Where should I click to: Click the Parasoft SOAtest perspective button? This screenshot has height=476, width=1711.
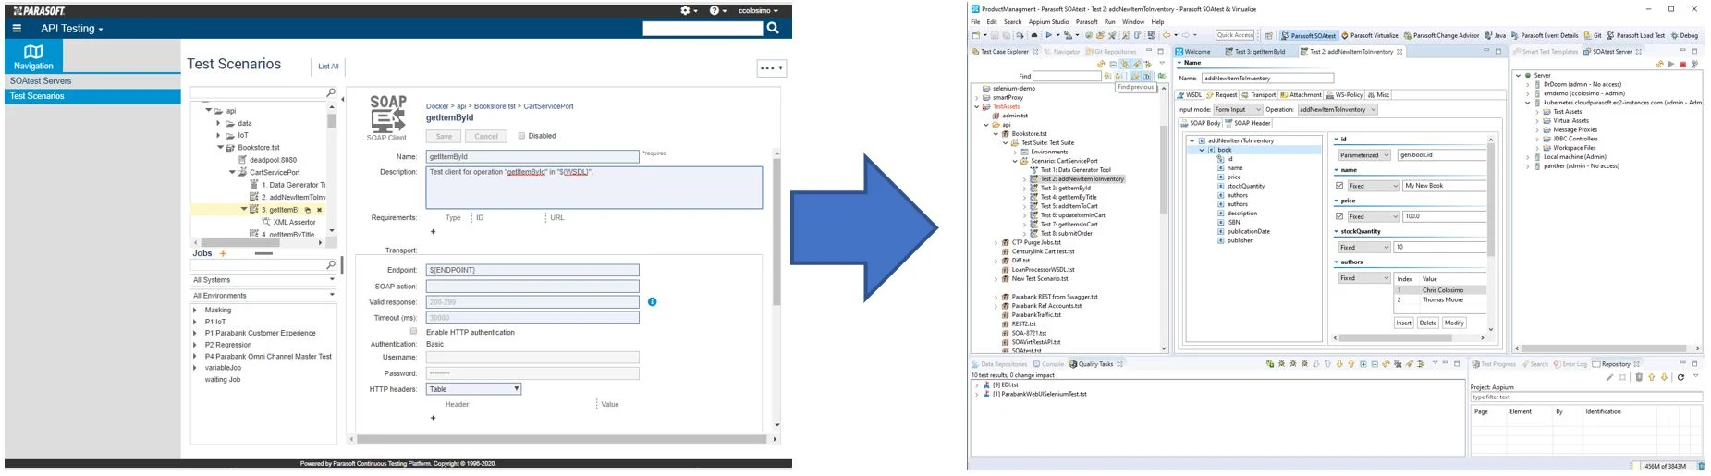pyautogui.click(x=1308, y=35)
